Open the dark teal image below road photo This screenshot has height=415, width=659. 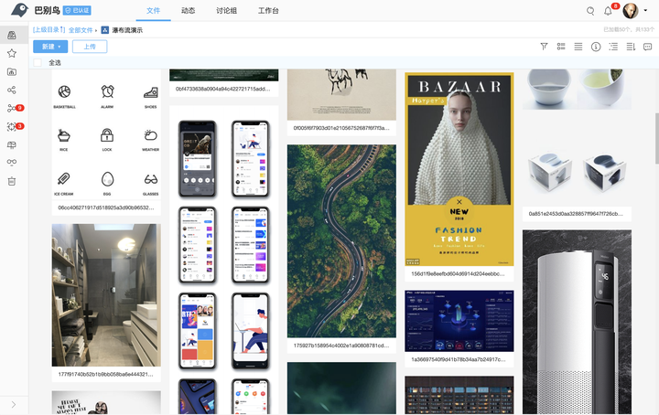coord(341,388)
